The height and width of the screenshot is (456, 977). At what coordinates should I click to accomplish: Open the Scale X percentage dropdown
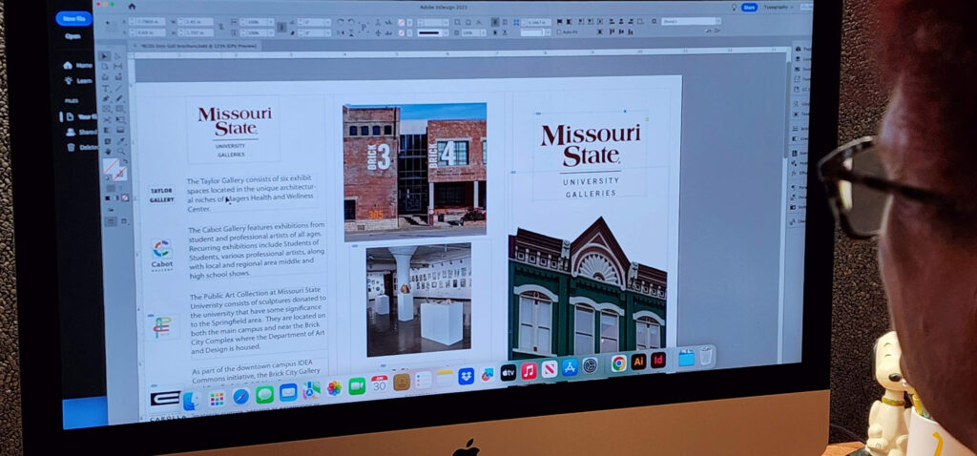click(271, 22)
